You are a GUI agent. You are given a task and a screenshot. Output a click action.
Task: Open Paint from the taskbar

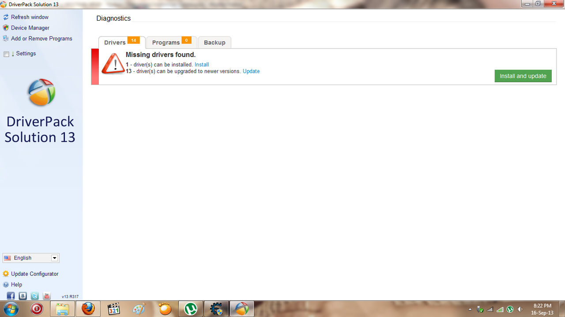click(x=139, y=309)
